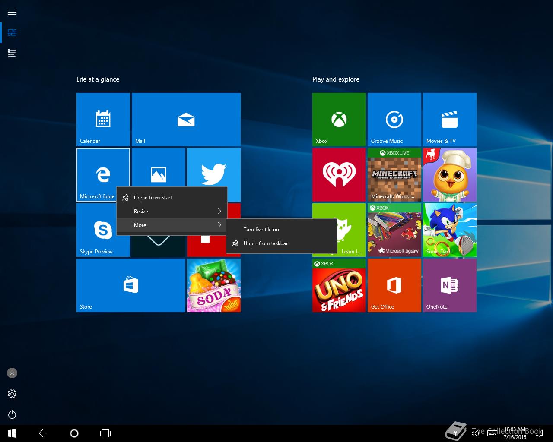553x442 pixels.
Task: Open the chef bird game tile
Action: tap(450, 175)
